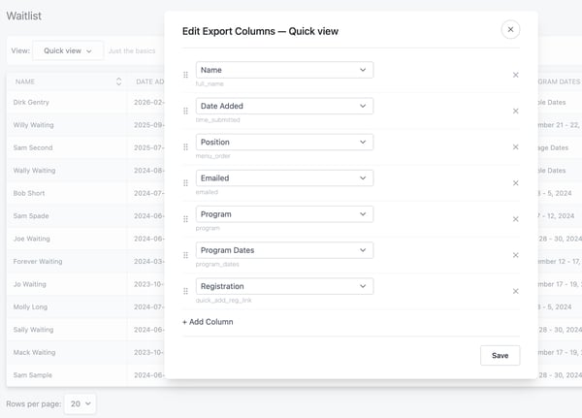Click Joe Waiting in the waitlist
Image resolution: width=582 pixels, height=418 pixels.
tap(32, 239)
